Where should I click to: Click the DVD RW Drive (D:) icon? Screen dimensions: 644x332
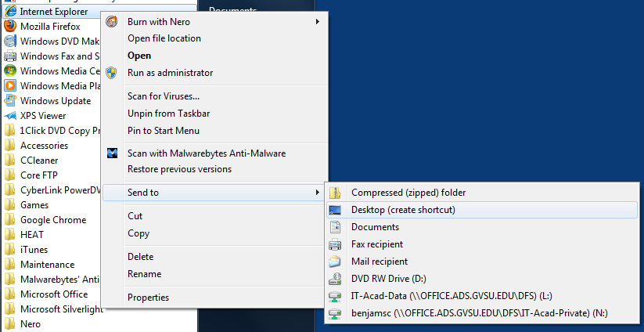click(x=336, y=279)
